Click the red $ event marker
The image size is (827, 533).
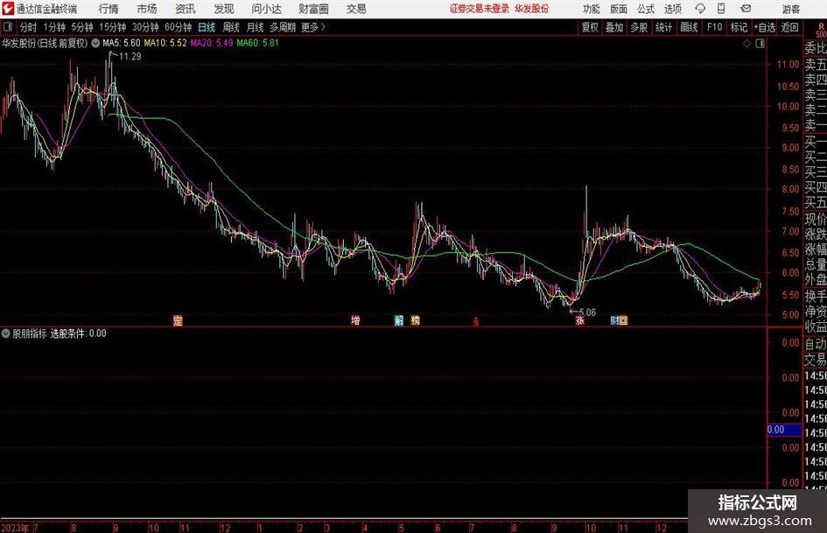[475, 321]
